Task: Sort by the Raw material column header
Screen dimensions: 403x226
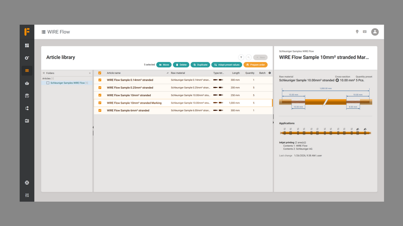Action: pyautogui.click(x=178, y=73)
